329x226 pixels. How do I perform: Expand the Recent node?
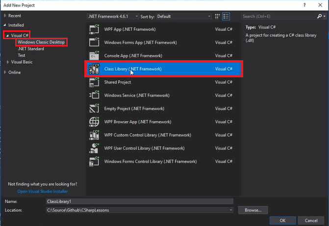(x=5, y=16)
